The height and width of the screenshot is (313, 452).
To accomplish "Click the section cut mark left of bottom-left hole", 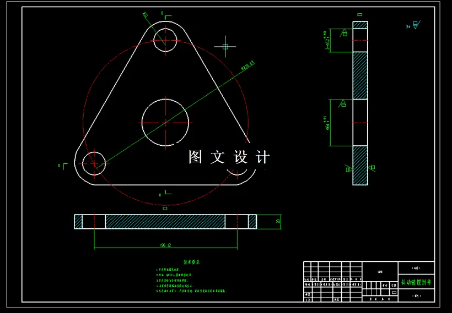I will pos(63,166).
